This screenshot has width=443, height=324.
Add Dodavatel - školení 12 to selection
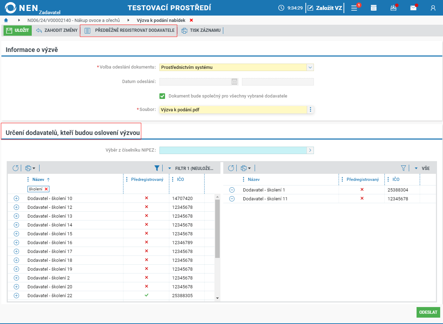pyautogui.click(x=16, y=207)
